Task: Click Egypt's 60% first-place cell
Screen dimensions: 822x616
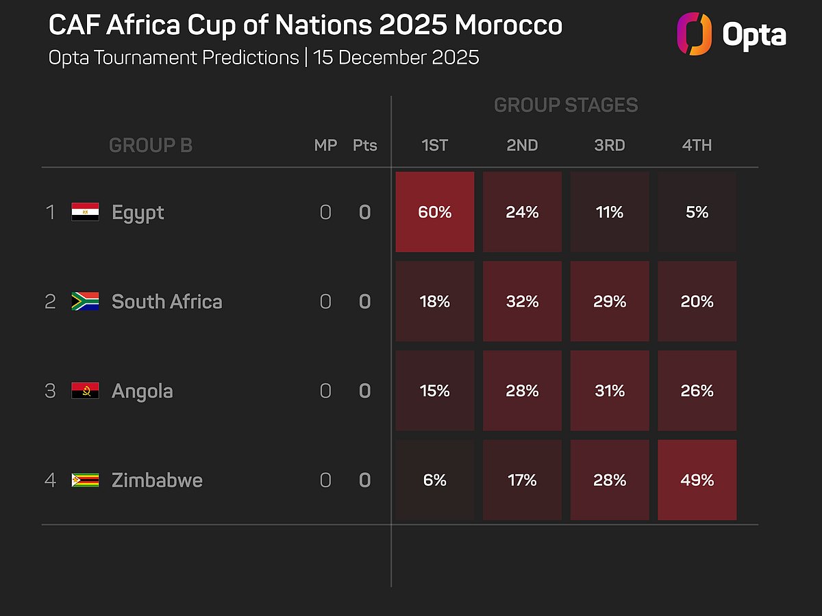Action: [435, 212]
